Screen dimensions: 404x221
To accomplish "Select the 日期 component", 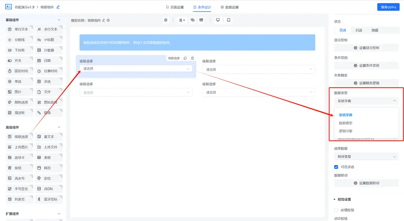I will 49,61.
